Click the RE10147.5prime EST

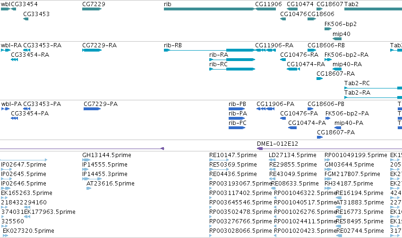coord(219,160)
